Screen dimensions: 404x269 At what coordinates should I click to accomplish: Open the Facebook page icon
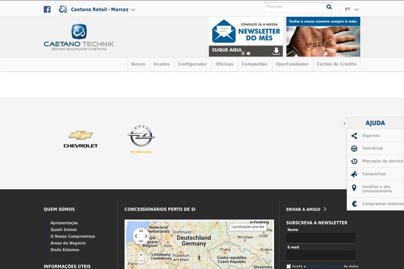(47, 9)
